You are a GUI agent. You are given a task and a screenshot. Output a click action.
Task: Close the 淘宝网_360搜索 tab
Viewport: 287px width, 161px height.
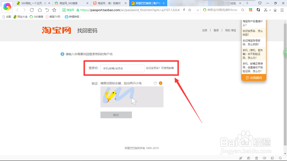(x=87, y=3)
